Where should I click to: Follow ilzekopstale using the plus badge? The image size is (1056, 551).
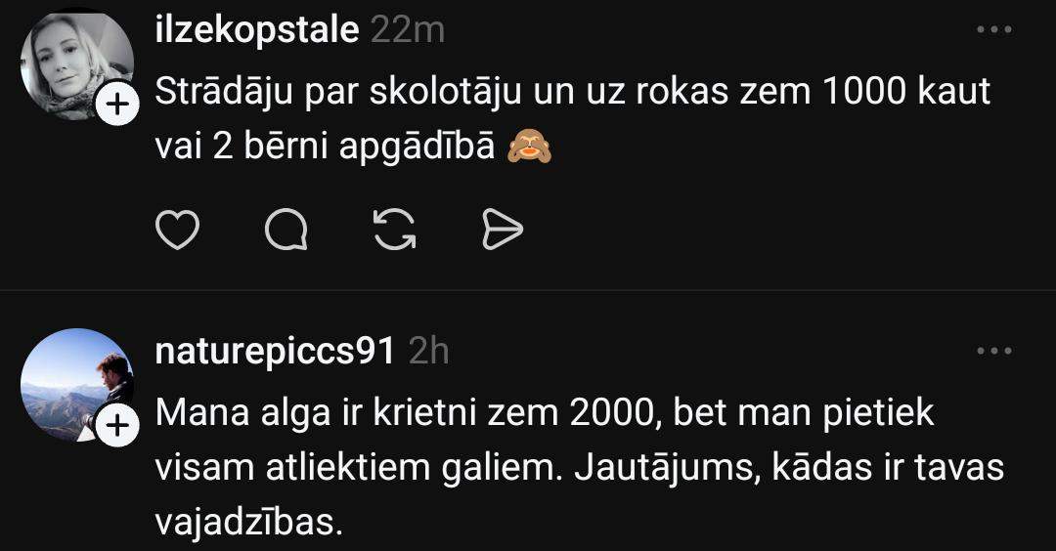pos(118,105)
